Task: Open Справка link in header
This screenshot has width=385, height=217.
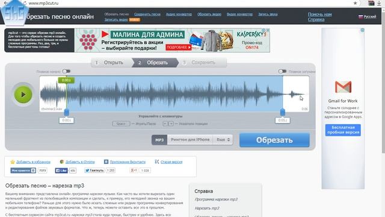Action: (316, 19)
